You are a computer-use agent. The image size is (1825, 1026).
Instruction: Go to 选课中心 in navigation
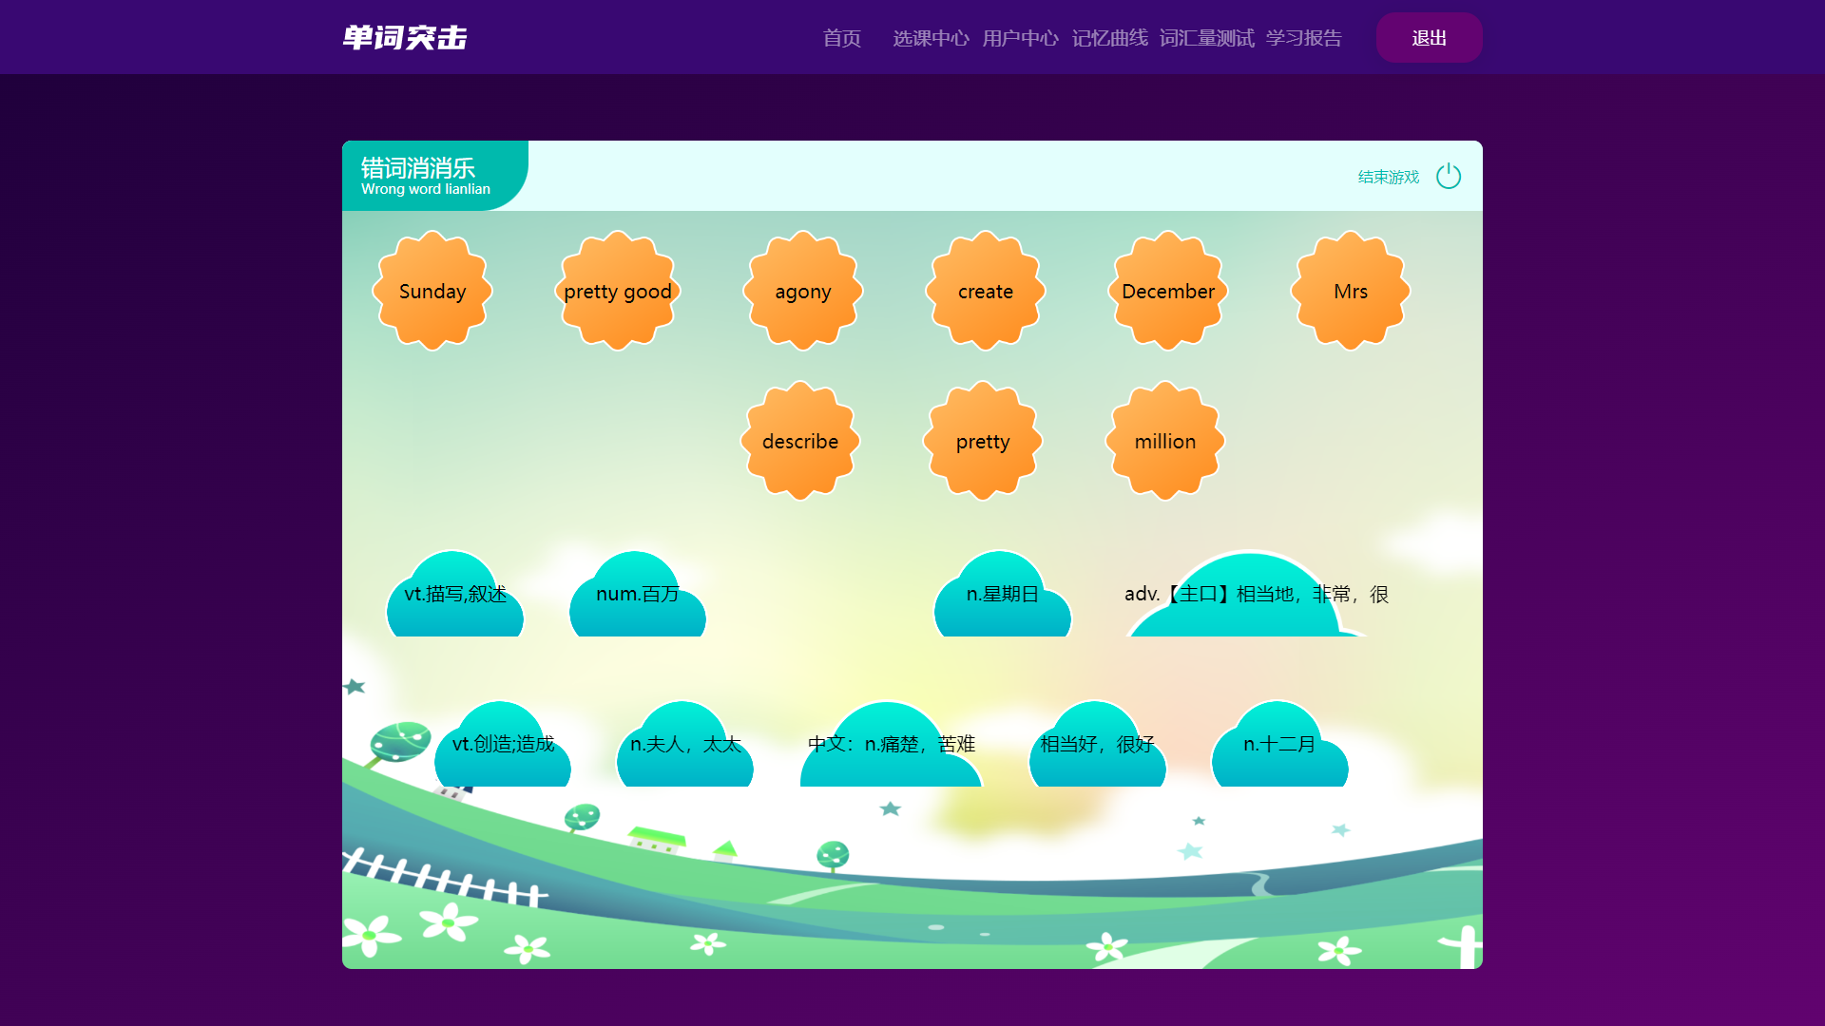pos(931,38)
